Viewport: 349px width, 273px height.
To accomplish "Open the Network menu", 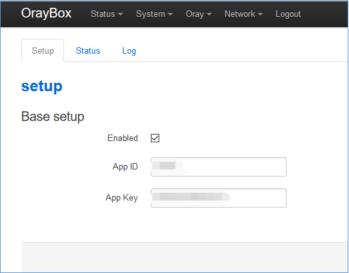I will click(243, 14).
